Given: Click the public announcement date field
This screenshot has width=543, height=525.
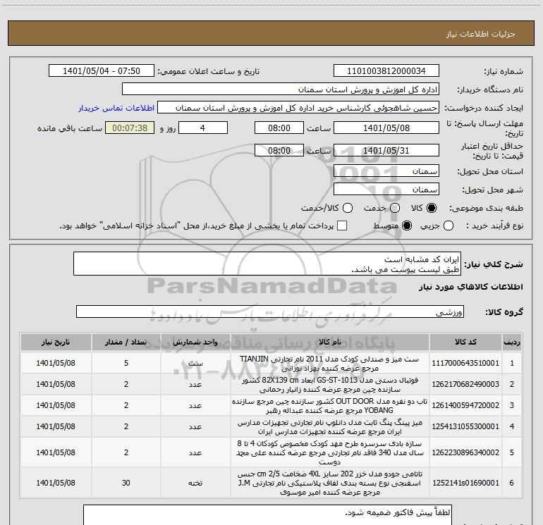Looking at the screenshot, I should click(102, 71).
